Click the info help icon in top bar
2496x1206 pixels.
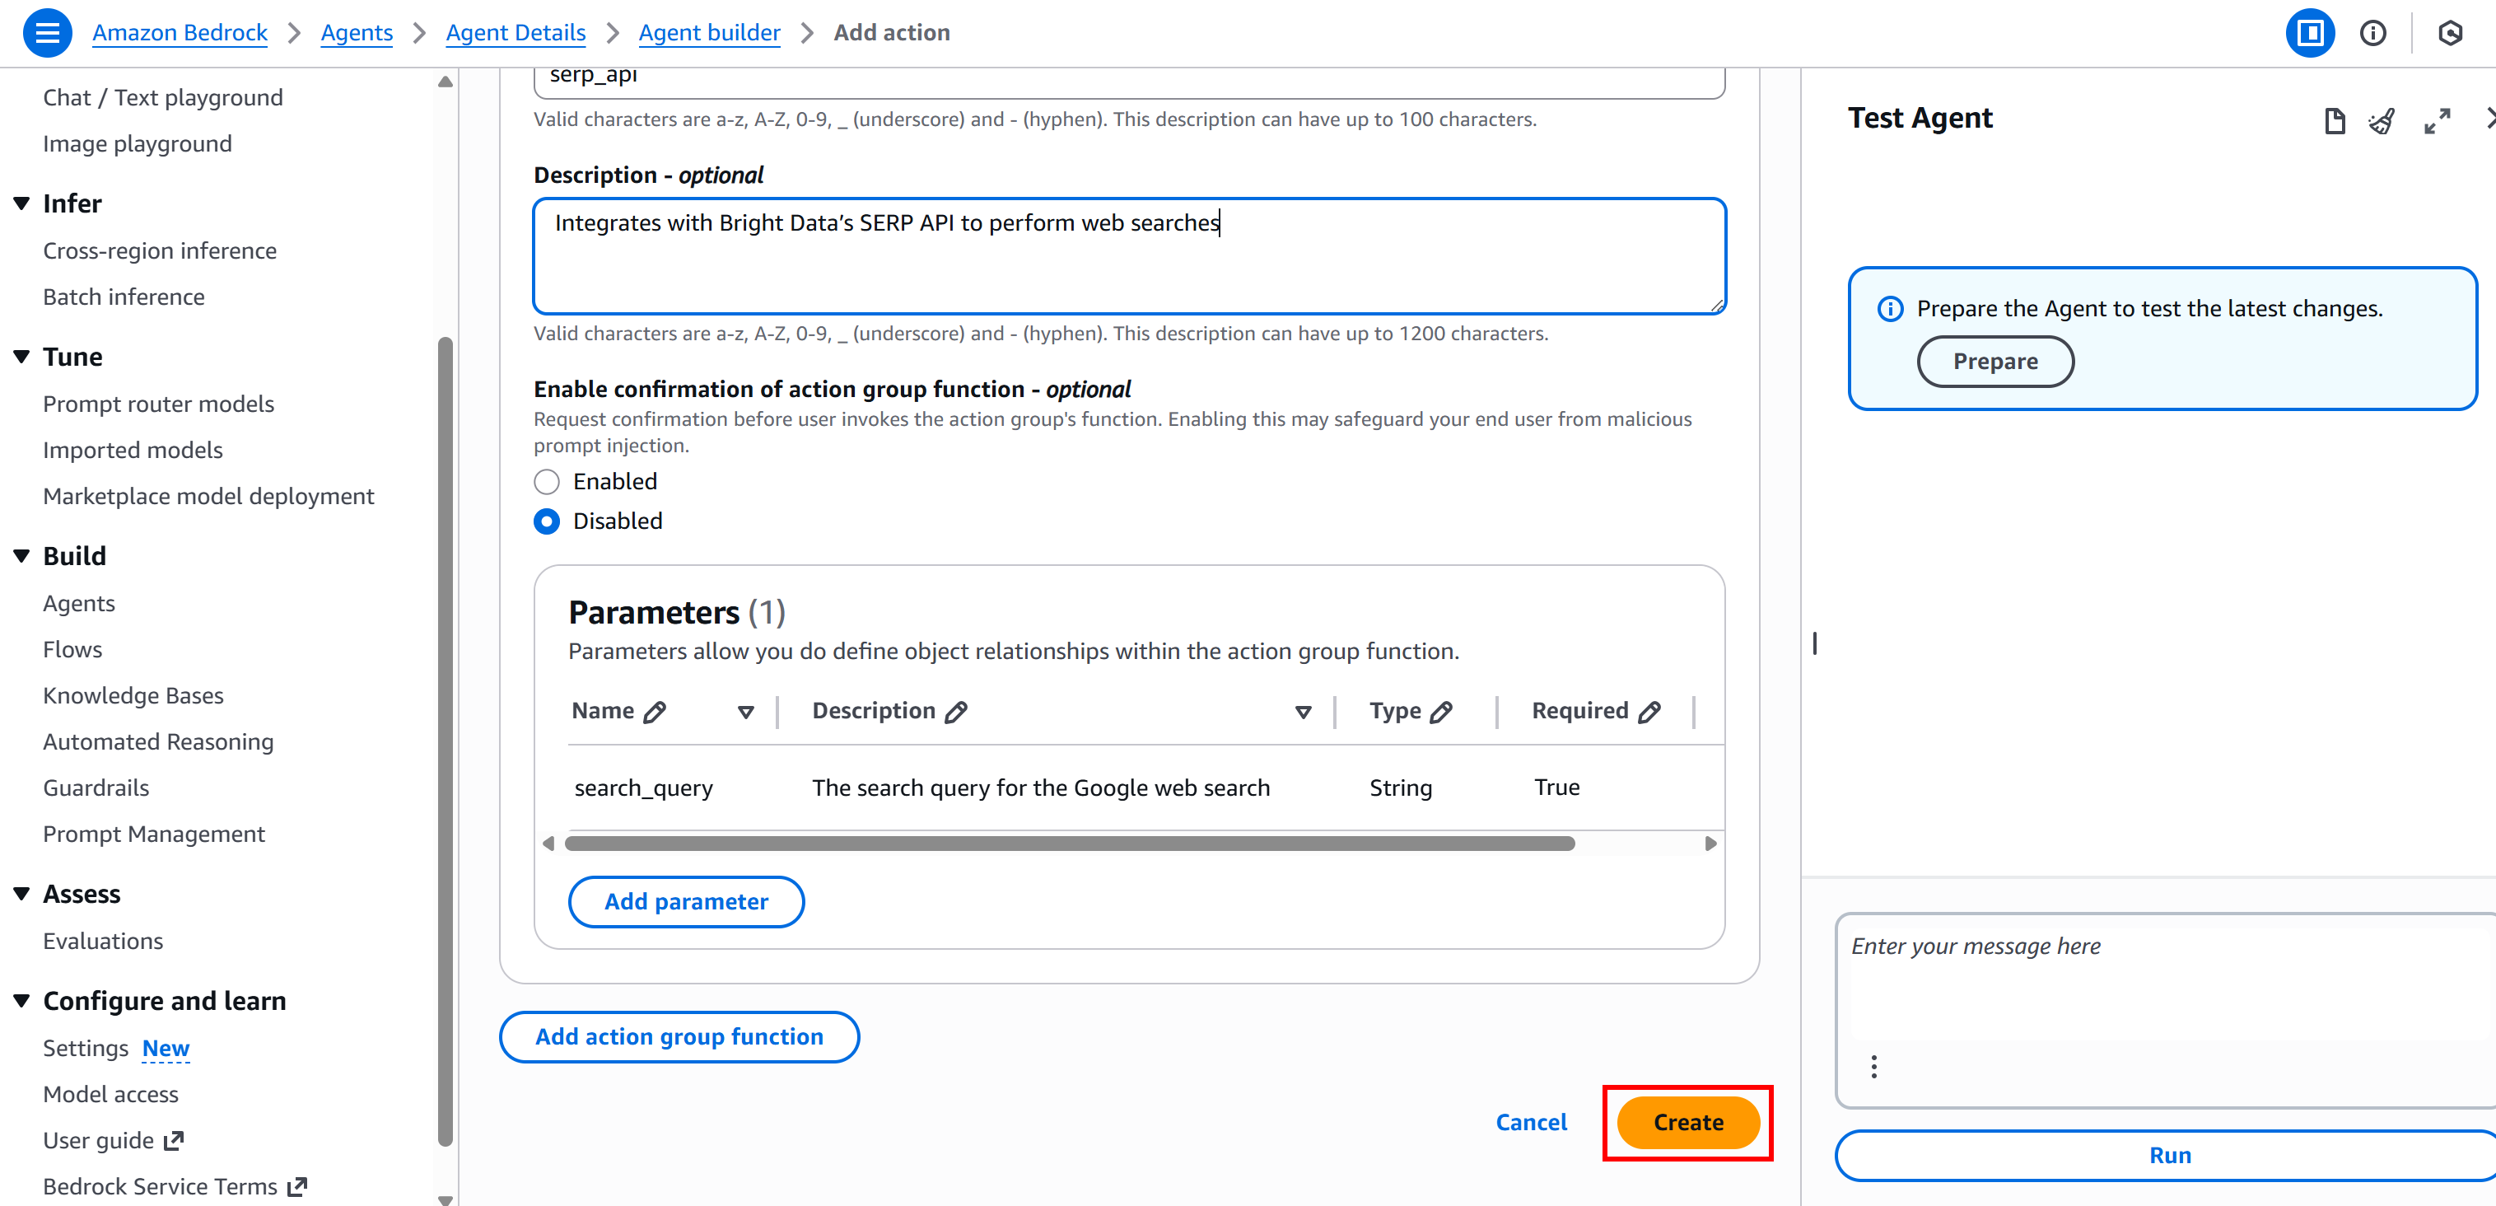click(x=2373, y=32)
